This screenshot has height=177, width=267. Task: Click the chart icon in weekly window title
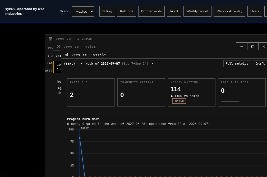coord(66,54)
